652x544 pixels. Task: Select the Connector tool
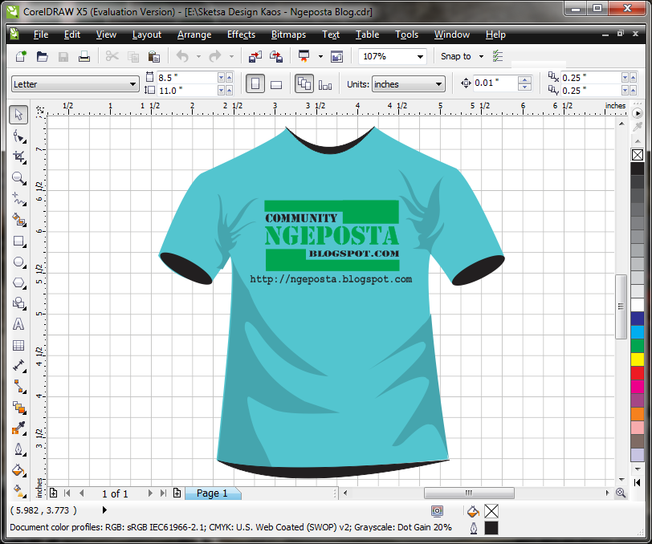pos(18,387)
